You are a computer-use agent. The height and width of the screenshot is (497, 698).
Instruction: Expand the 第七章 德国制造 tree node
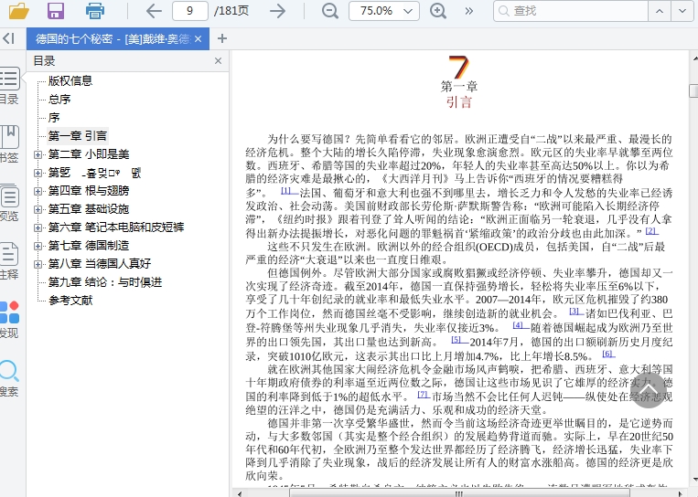38,246
